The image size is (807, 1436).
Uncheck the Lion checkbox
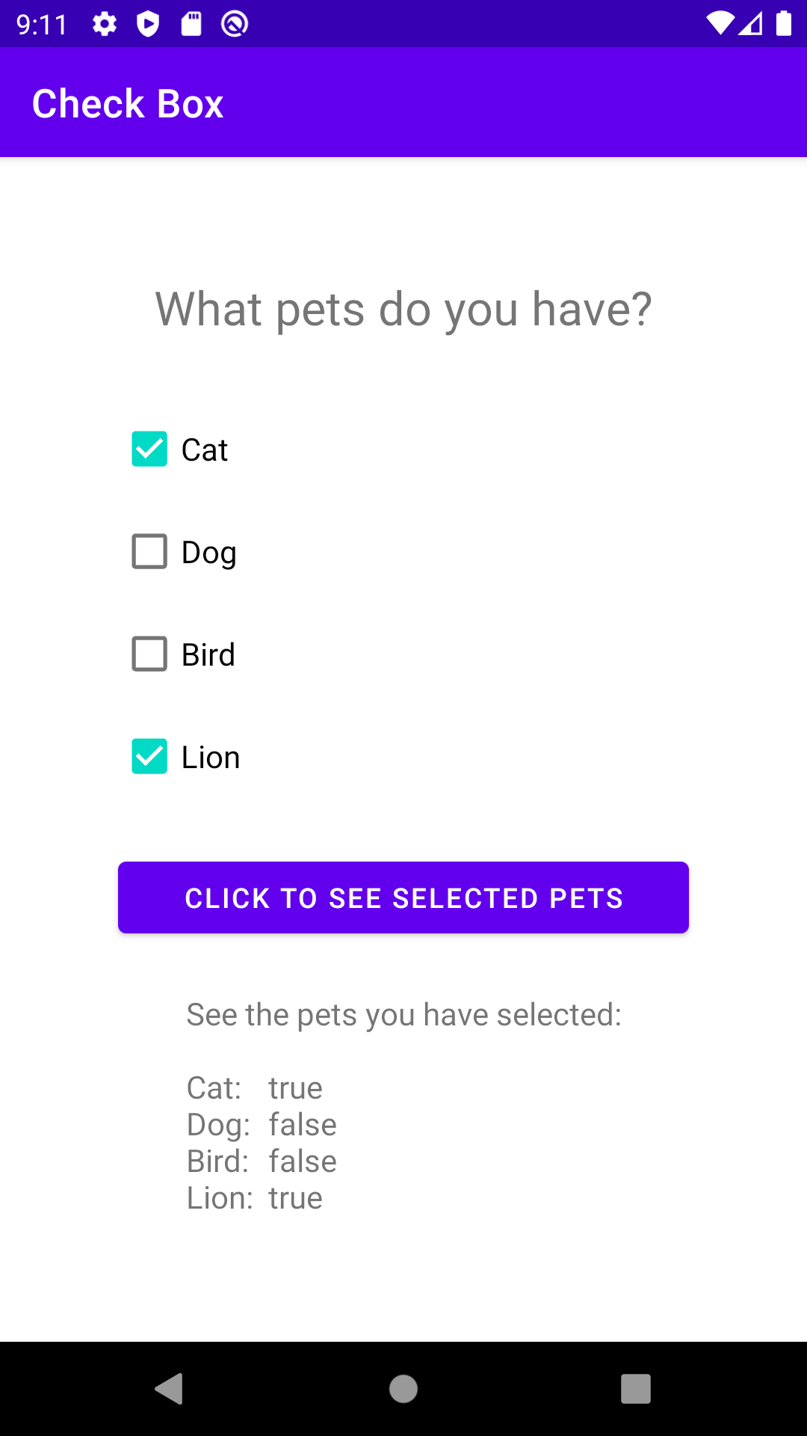(149, 757)
